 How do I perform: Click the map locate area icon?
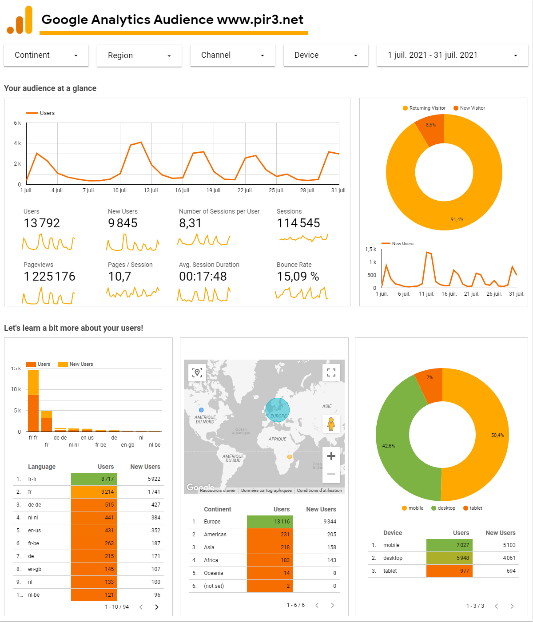pyautogui.click(x=197, y=372)
